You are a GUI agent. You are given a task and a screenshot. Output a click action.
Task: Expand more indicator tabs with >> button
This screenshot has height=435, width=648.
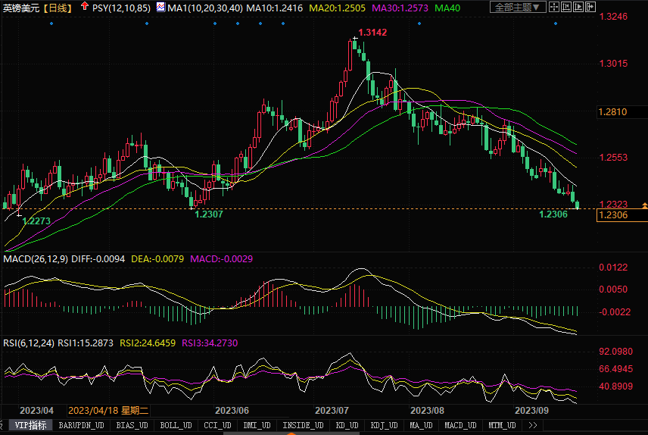pyautogui.click(x=533, y=426)
